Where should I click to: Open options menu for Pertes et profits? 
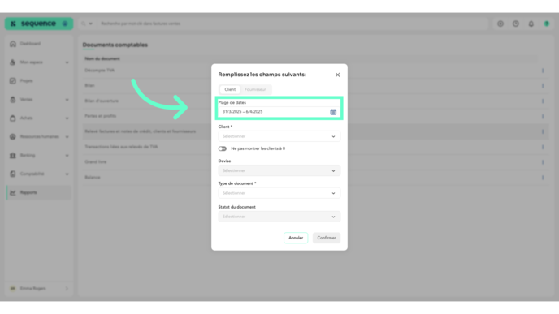pos(543,116)
